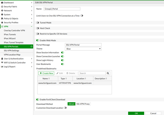
Task: Open IPsec Tunnel Template item
Action: click(x=14, y=42)
